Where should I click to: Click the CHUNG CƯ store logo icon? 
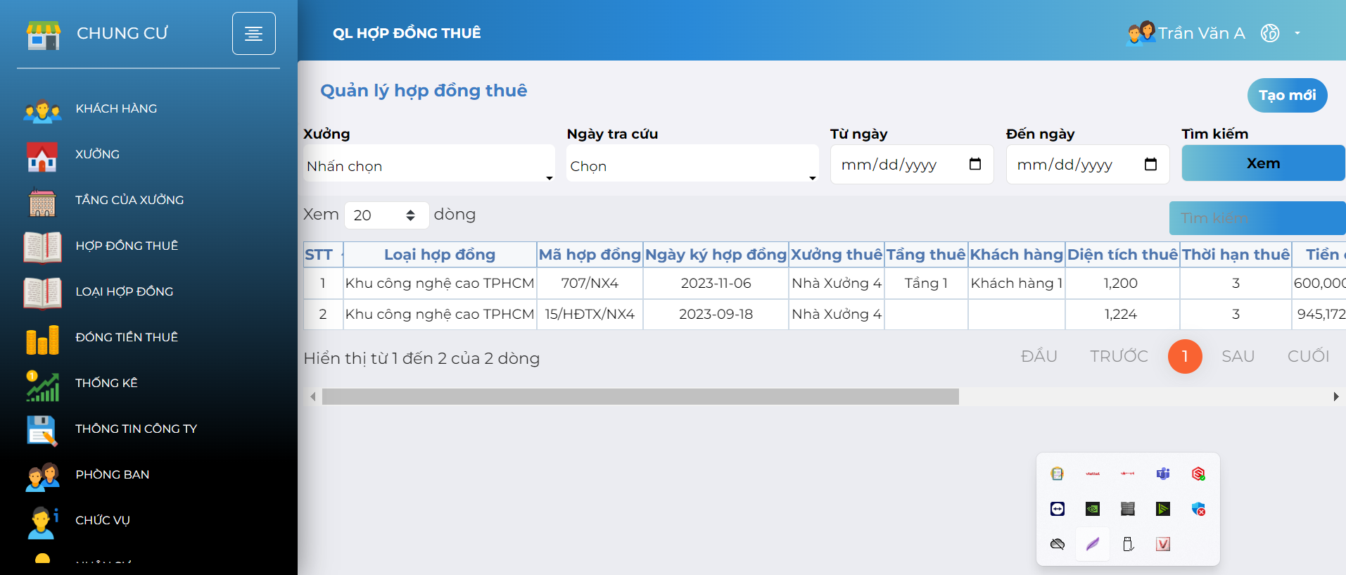point(43,34)
